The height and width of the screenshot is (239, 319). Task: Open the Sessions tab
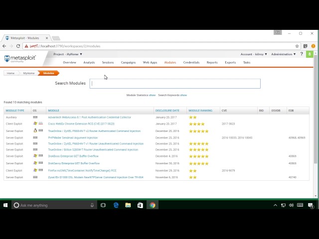[x=108, y=62]
